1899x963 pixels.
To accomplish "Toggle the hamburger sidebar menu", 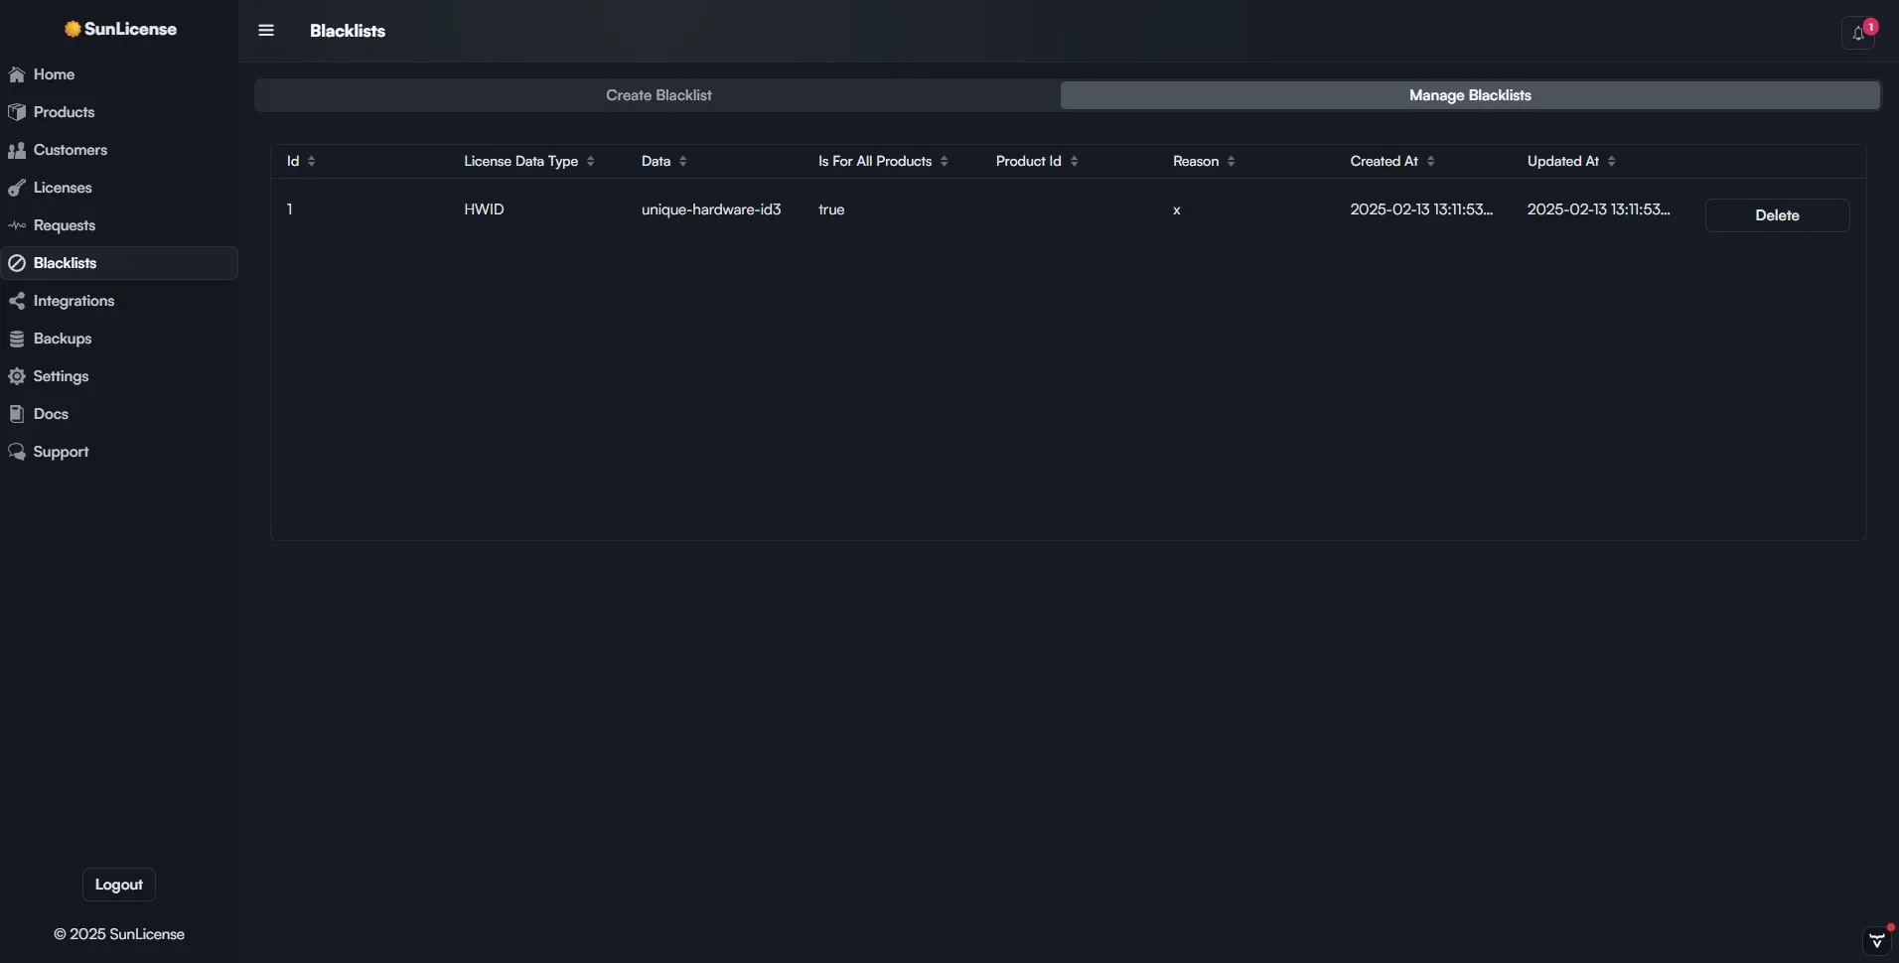I will click(266, 31).
